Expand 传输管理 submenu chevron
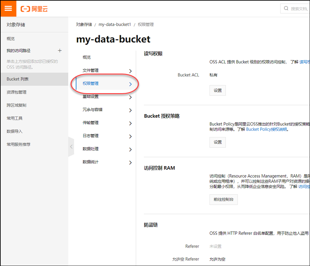The image size is (310, 266). (x=130, y=123)
